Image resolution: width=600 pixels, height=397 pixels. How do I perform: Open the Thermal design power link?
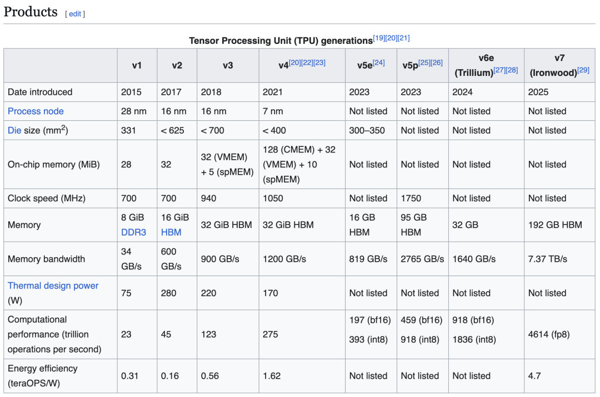pos(53,286)
